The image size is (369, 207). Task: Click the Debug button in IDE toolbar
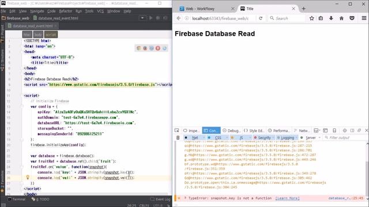[158, 18]
